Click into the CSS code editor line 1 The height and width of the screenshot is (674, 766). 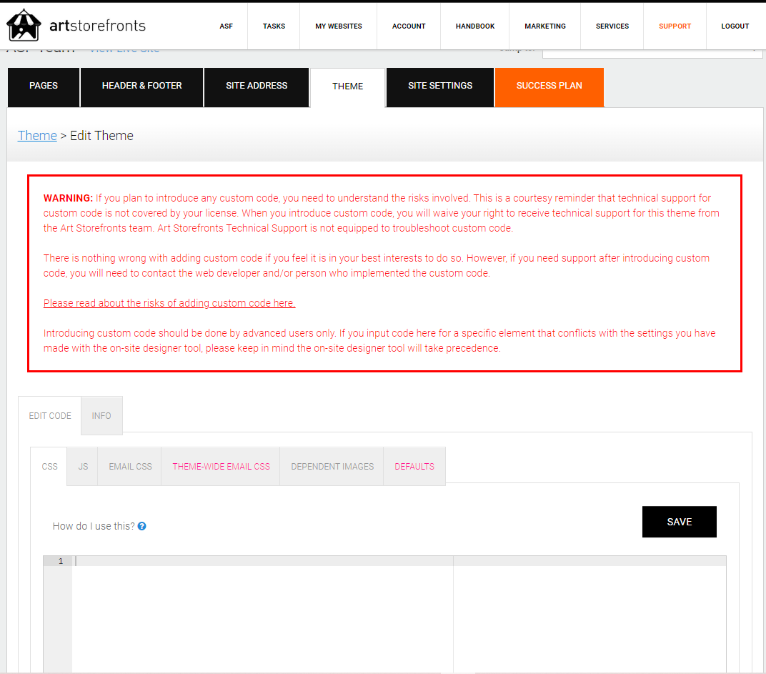tap(214, 562)
